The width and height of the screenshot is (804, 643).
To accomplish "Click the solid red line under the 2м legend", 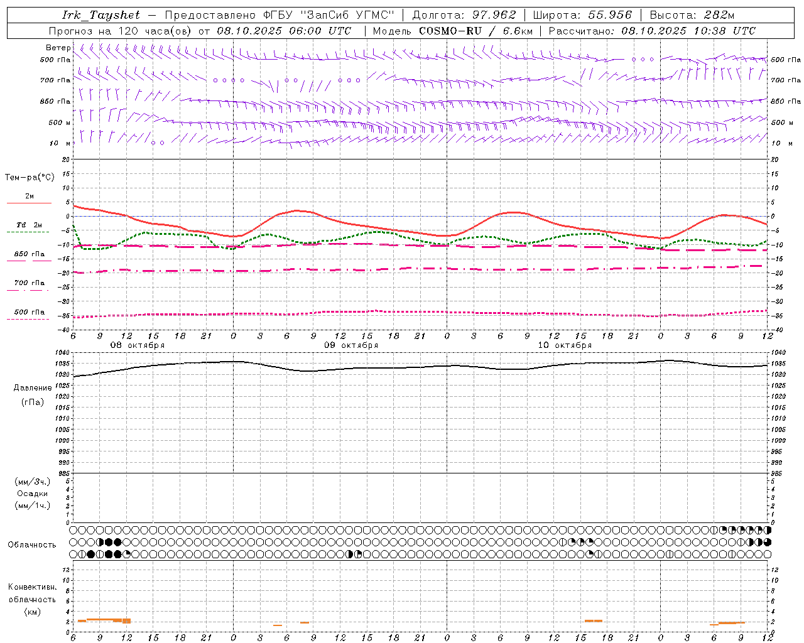I will pos(29,203).
